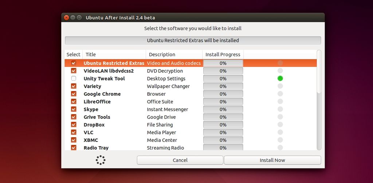Uncheck the Google Chrome checkbox
The height and width of the screenshot is (183, 373).
pos(74,94)
